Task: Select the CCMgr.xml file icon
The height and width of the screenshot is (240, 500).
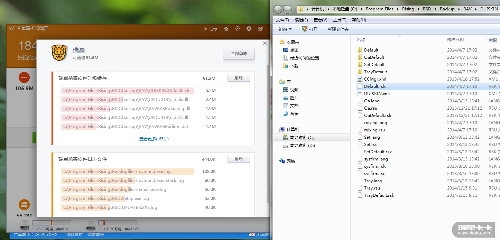Action: [x=360, y=79]
